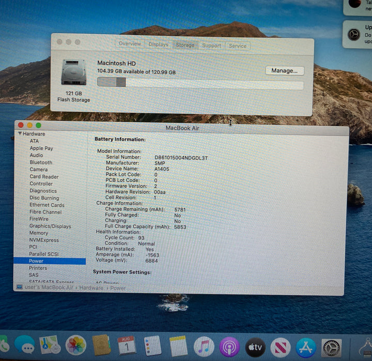
Task: Select Bluetooth in the sidebar
Action: [41, 162]
